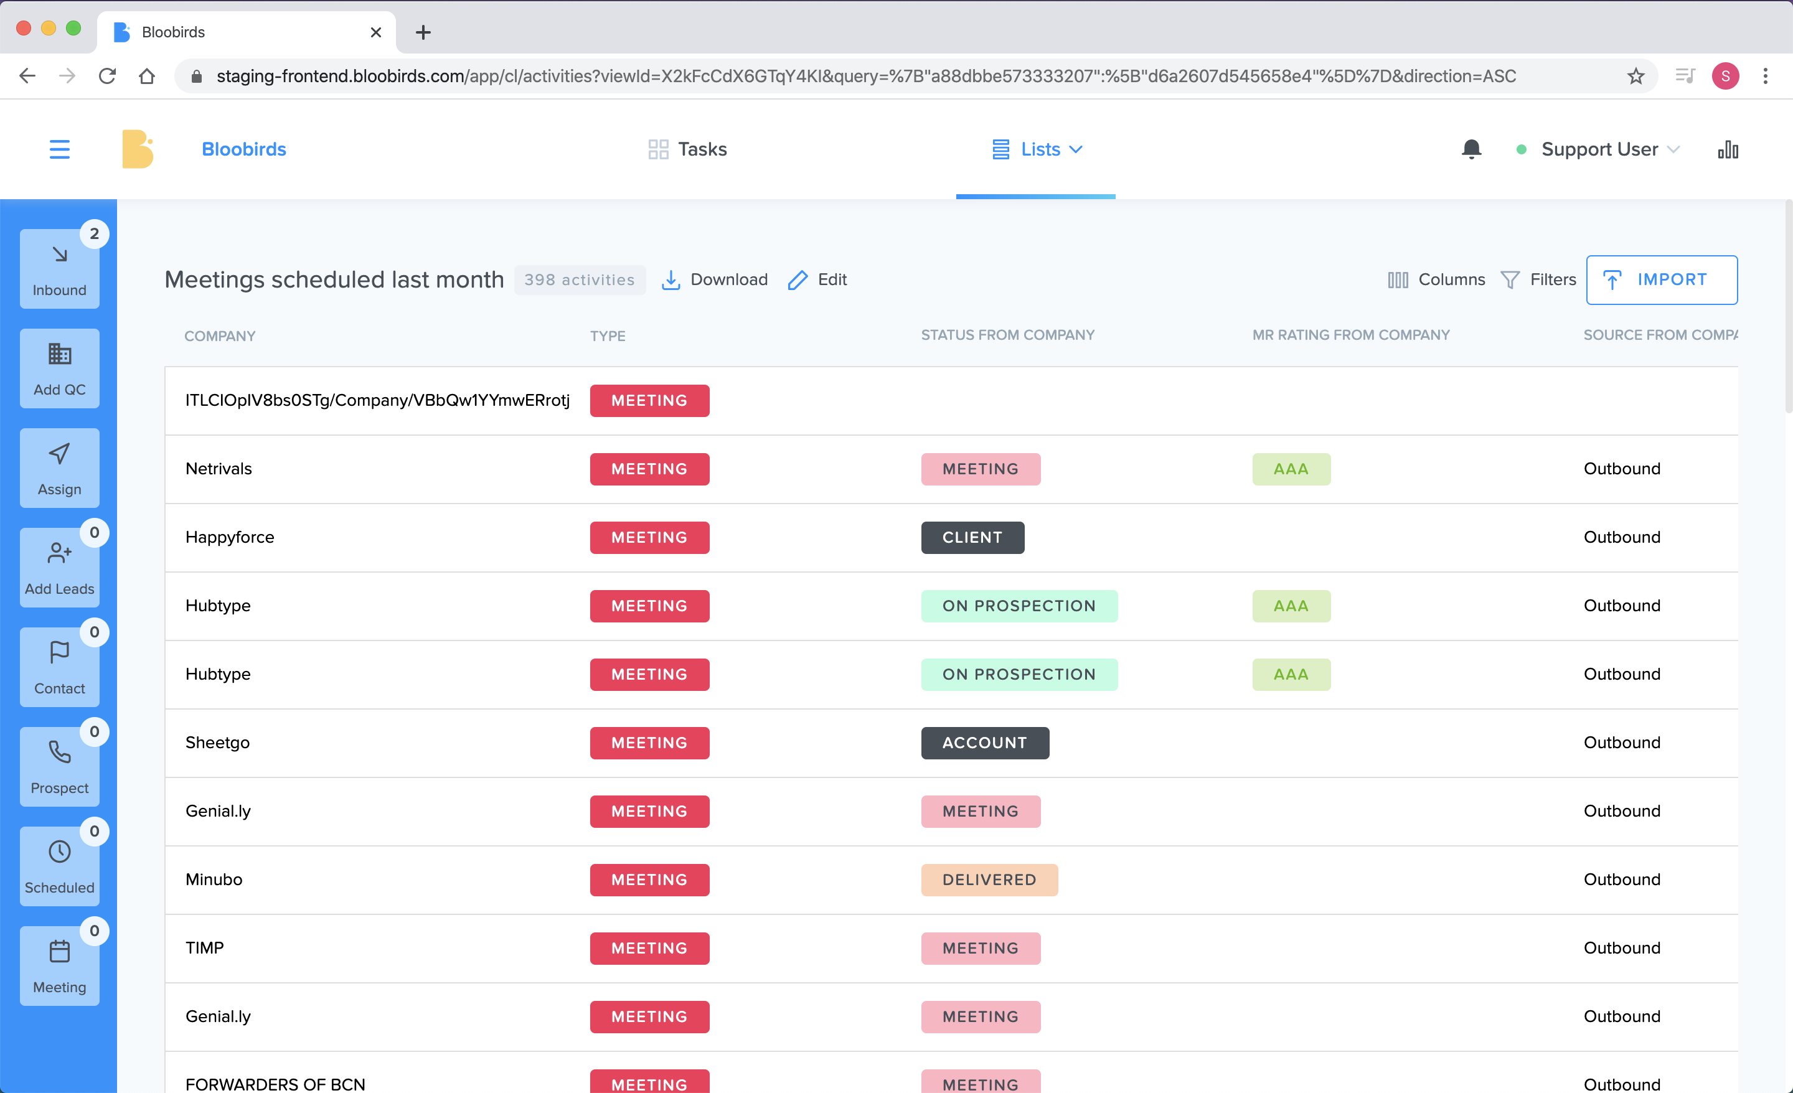Click the Columns icon
The width and height of the screenshot is (1793, 1093).
point(1397,280)
